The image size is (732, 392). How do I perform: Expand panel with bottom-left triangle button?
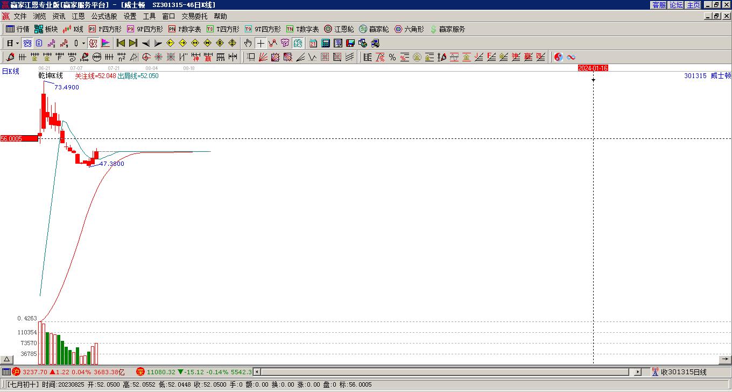coord(7,360)
